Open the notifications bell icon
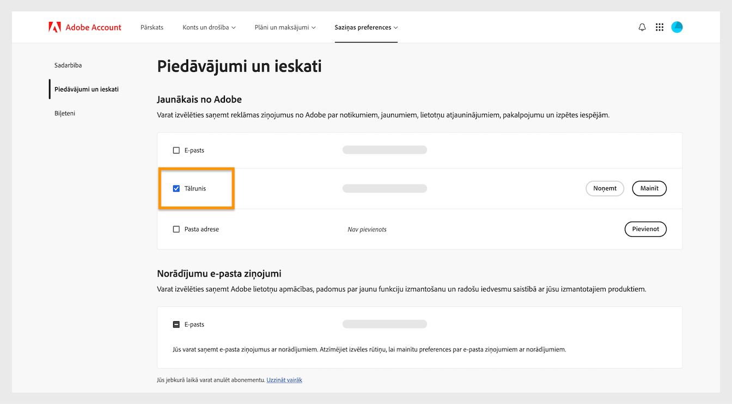 tap(642, 27)
